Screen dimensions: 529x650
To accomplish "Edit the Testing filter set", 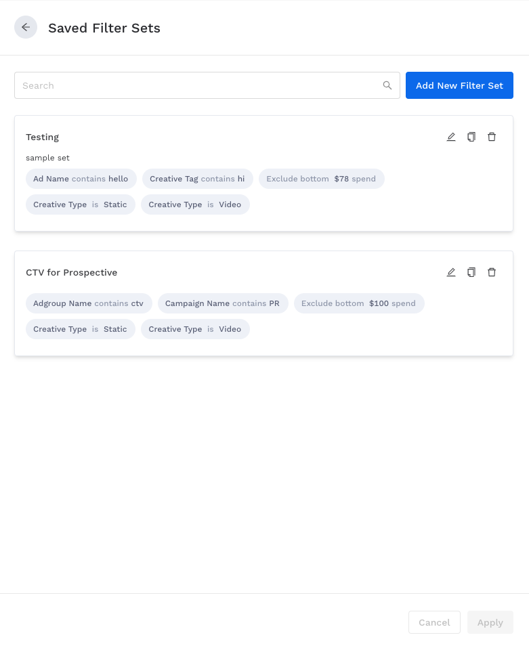I will click(451, 137).
